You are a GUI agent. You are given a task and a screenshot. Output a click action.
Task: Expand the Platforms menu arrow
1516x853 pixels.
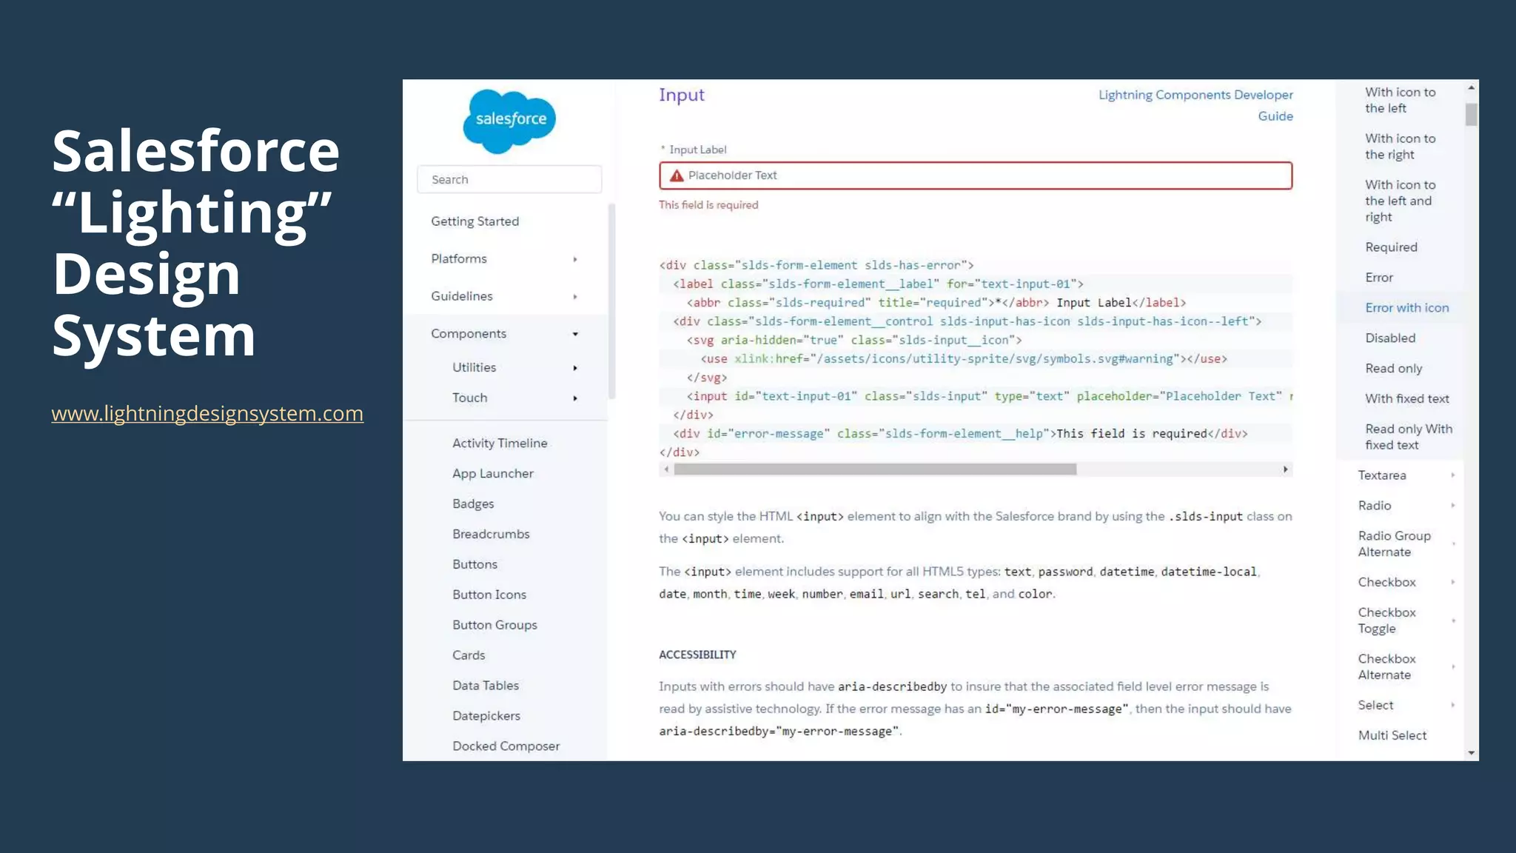click(x=575, y=259)
